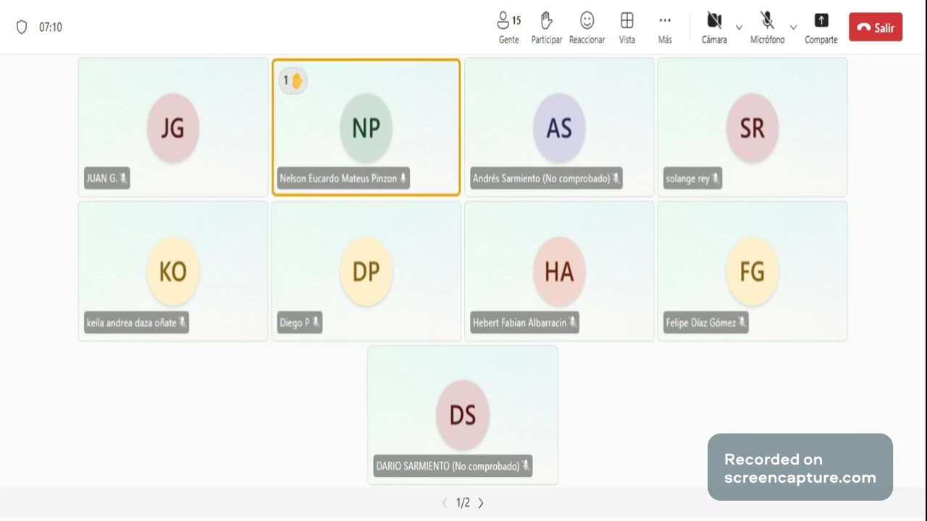Click the 1/2 page indicator

point(463,503)
